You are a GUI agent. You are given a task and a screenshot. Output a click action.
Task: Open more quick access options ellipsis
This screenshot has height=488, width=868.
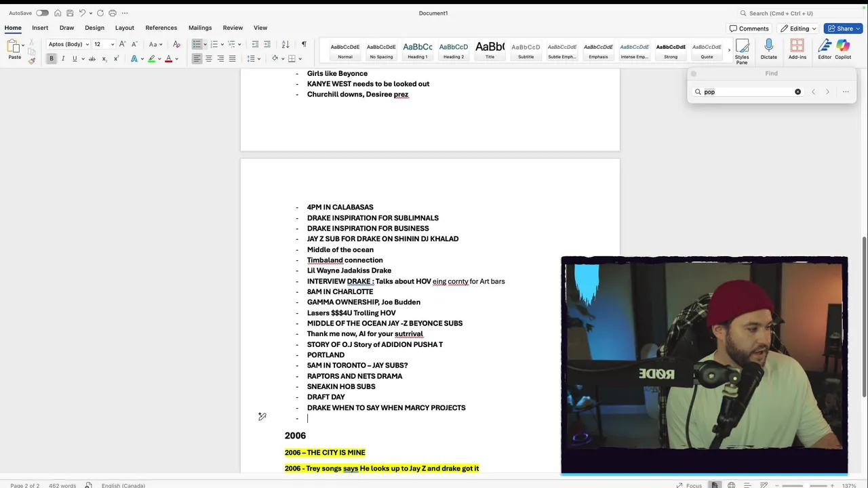(x=125, y=13)
